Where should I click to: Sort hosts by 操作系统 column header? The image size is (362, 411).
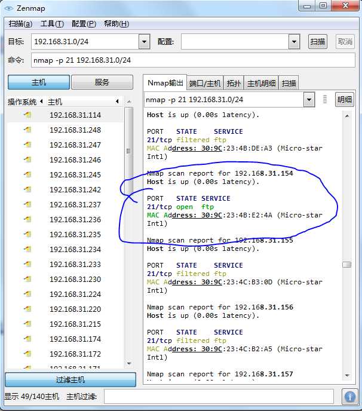click(x=25, y=102)
